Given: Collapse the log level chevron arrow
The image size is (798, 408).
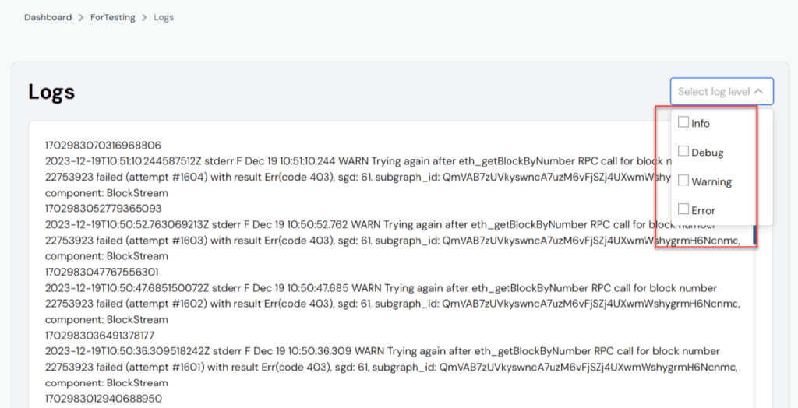Looking at the screenshot, I should 758,92.
